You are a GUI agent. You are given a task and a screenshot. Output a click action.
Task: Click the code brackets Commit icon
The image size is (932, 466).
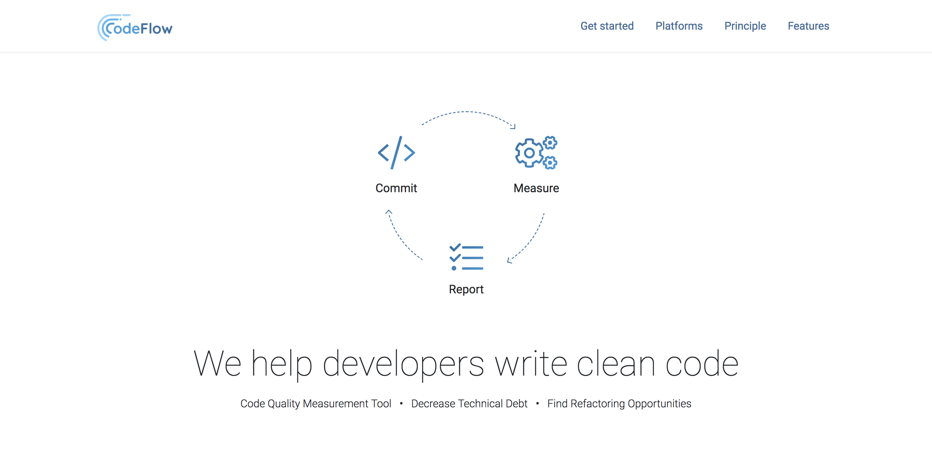[x=396, y=153]
